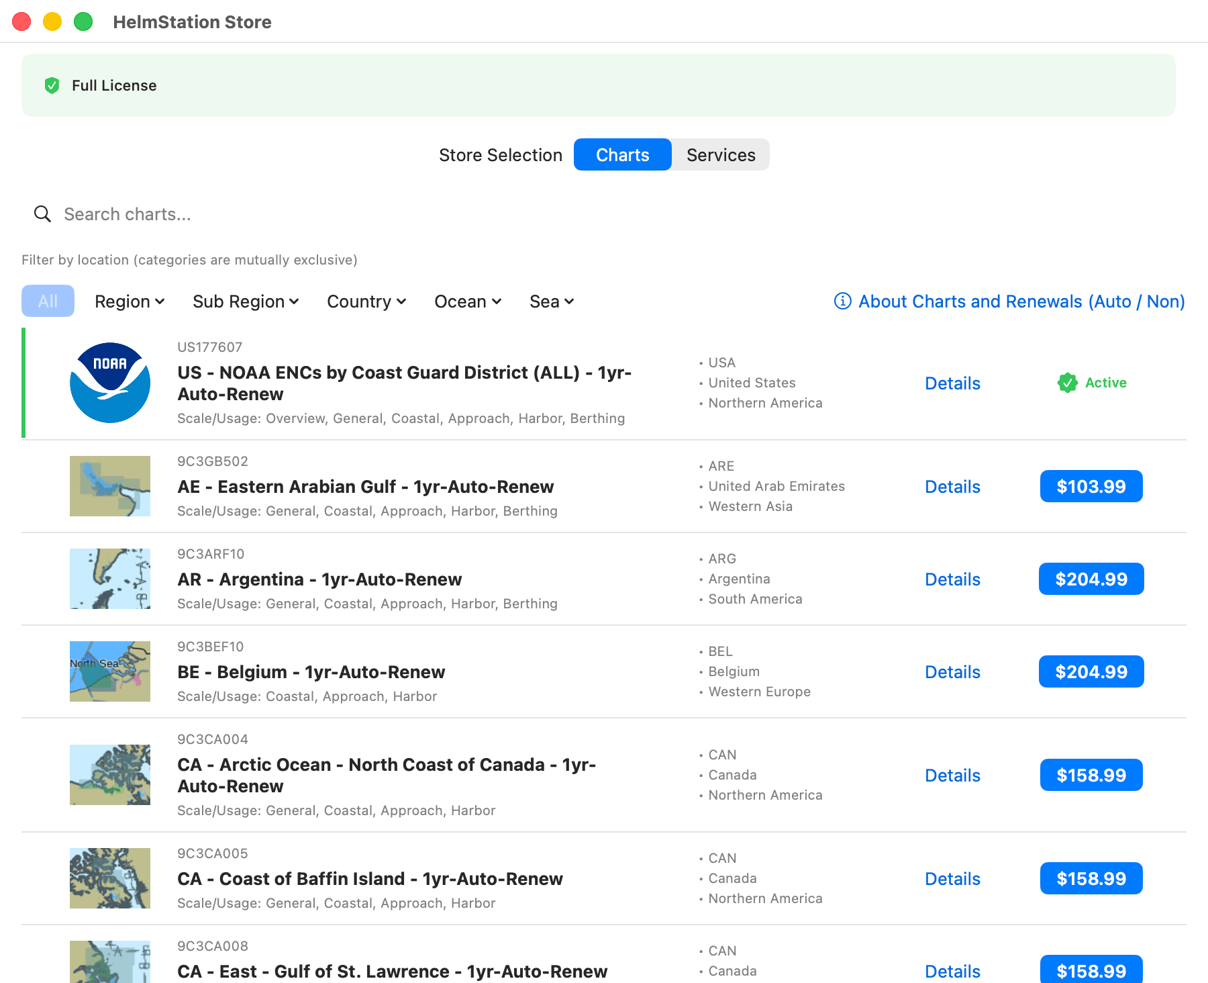Buy Argentina chart for $204.99

coord(1091,579)
